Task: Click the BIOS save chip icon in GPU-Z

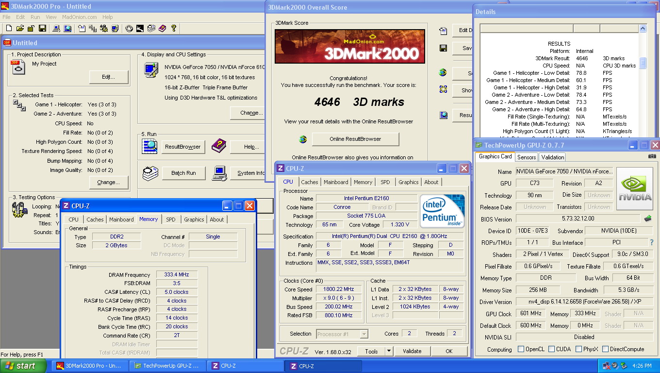Action: tap(647, 219)
